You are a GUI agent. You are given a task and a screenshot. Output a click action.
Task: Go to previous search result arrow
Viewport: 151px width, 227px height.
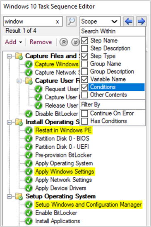[x=129, y=22]
